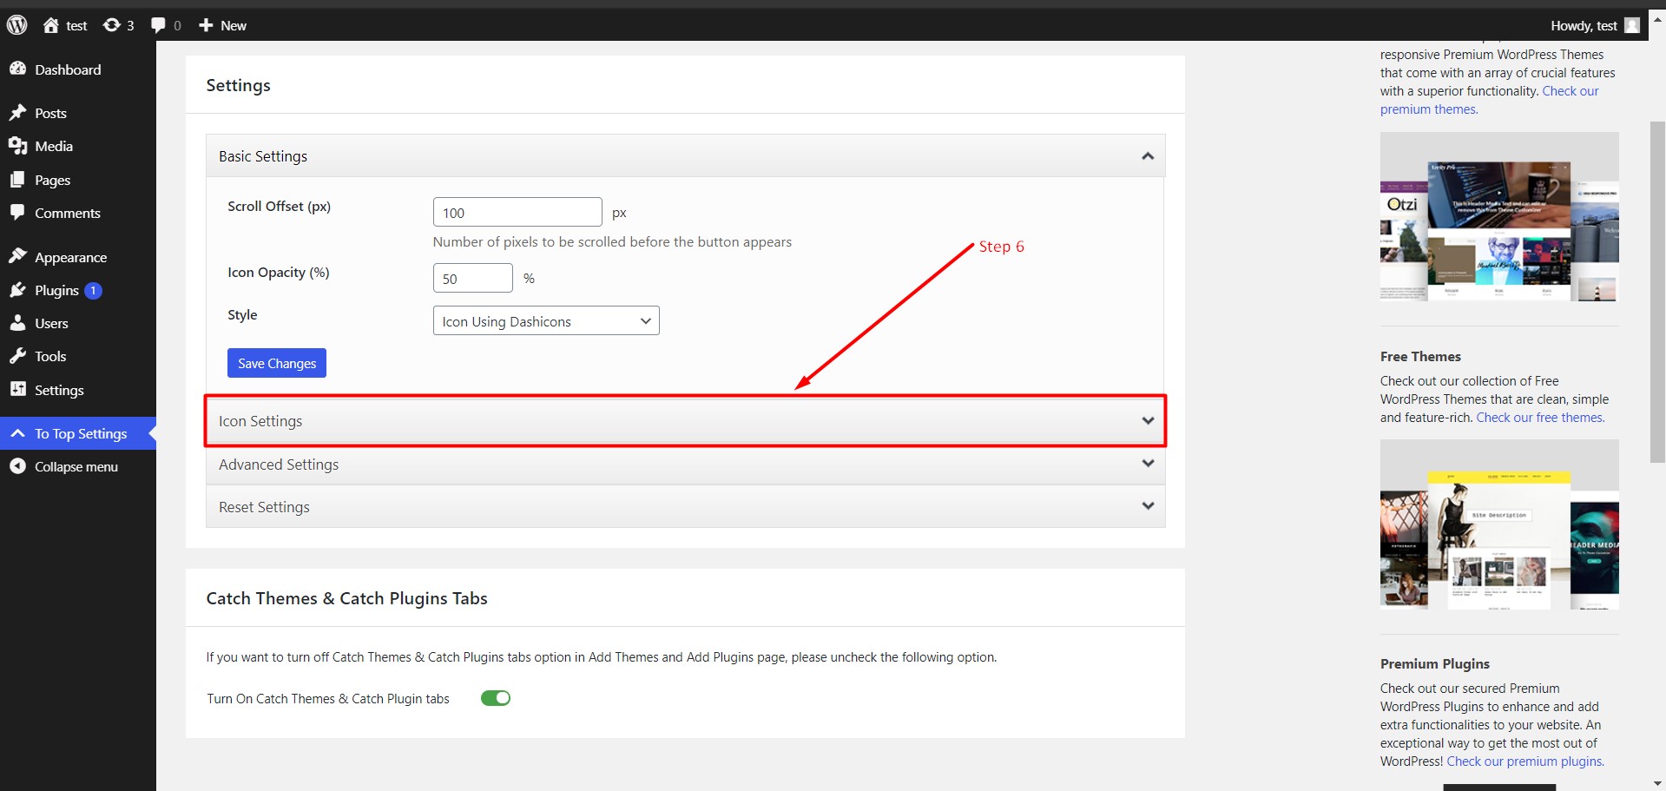Click the Otzi premium theme thumbnail
The width and height of the screenshot is (1666, 791).
pyautogui.click(x=1499, y=217)
